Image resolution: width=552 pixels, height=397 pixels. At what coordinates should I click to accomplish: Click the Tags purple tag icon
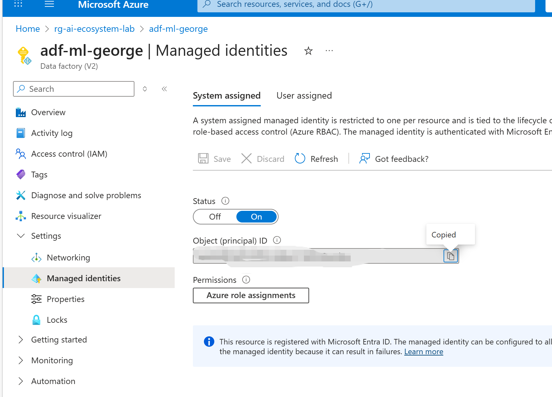(21, 174)
